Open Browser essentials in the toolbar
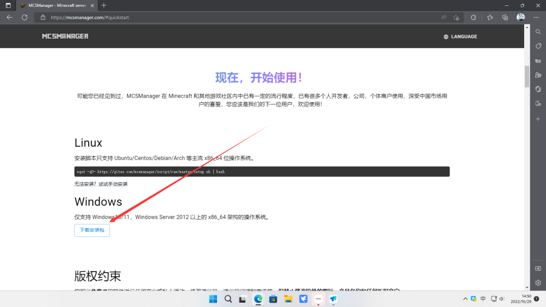This screenshot has height=307, width=546. coord(473,17)
